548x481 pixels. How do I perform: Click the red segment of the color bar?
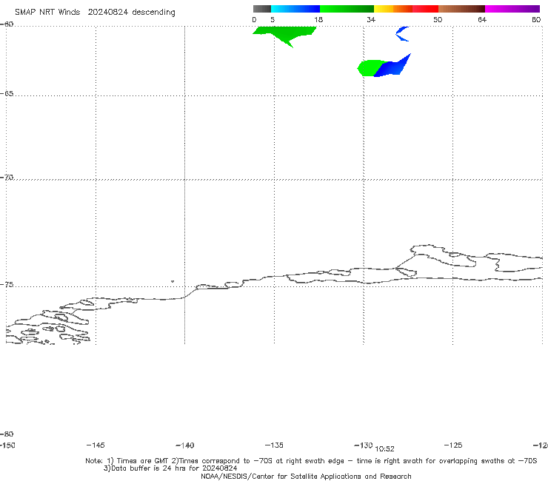pos(425,9)
